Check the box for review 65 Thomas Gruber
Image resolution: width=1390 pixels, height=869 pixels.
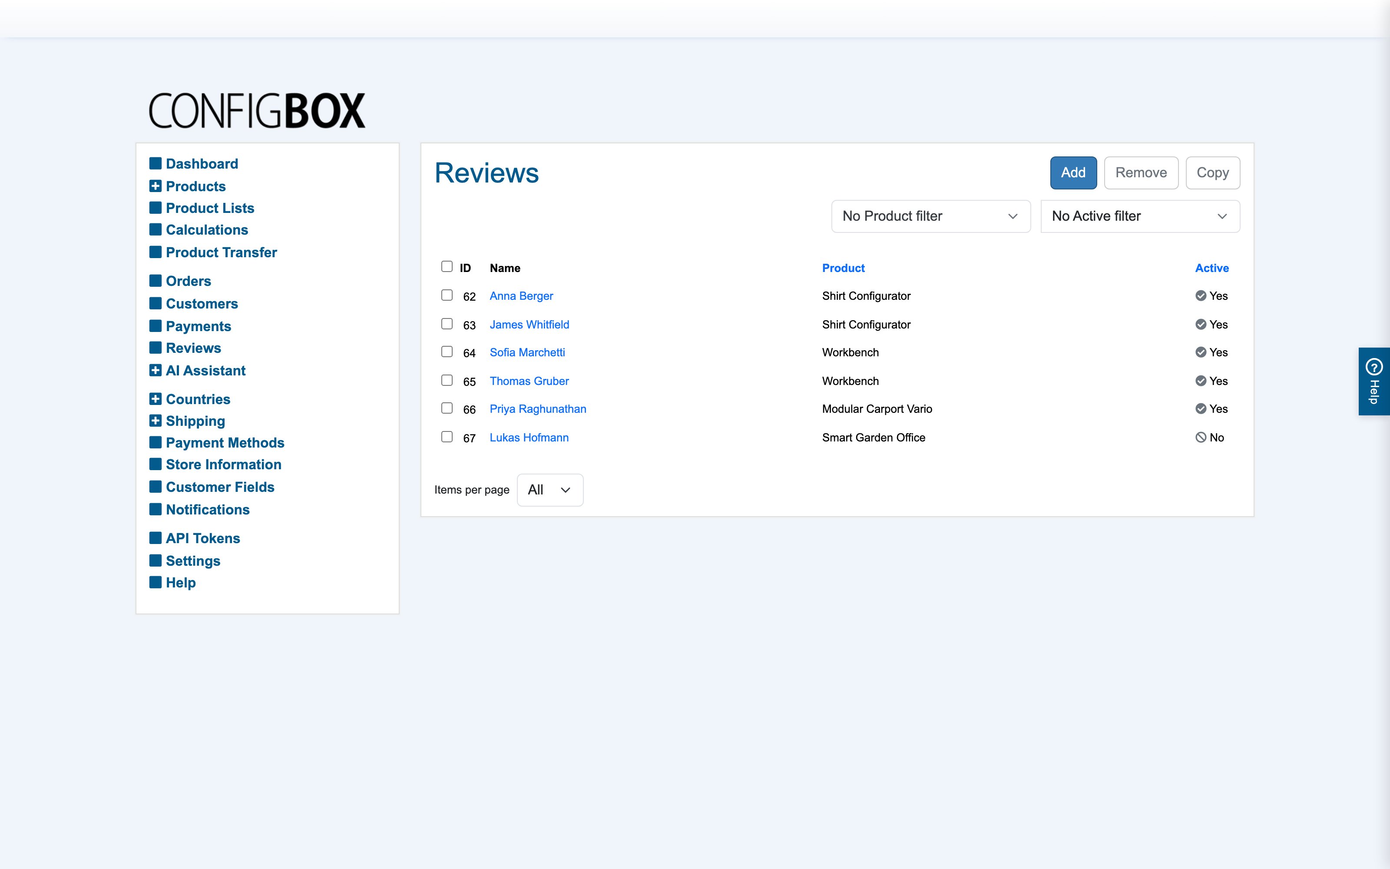[447, 380]
